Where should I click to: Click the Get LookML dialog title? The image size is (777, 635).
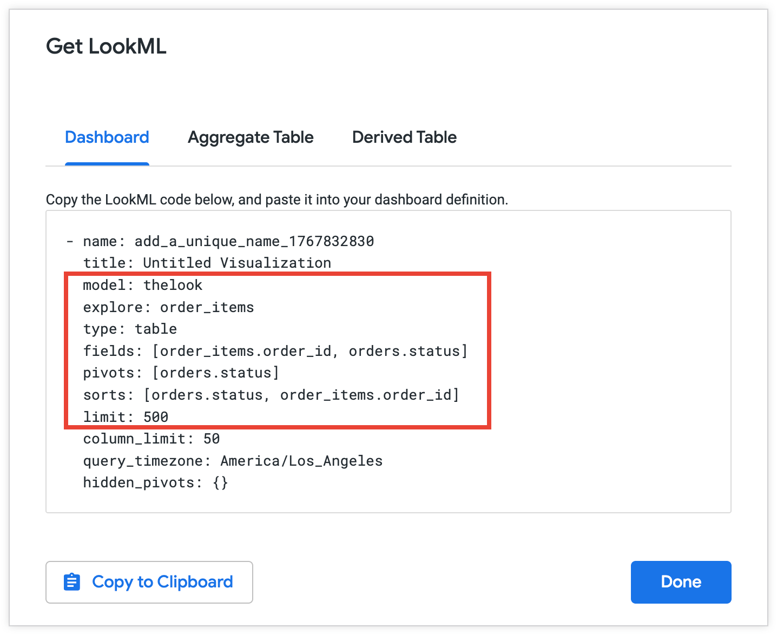[106, 47]
